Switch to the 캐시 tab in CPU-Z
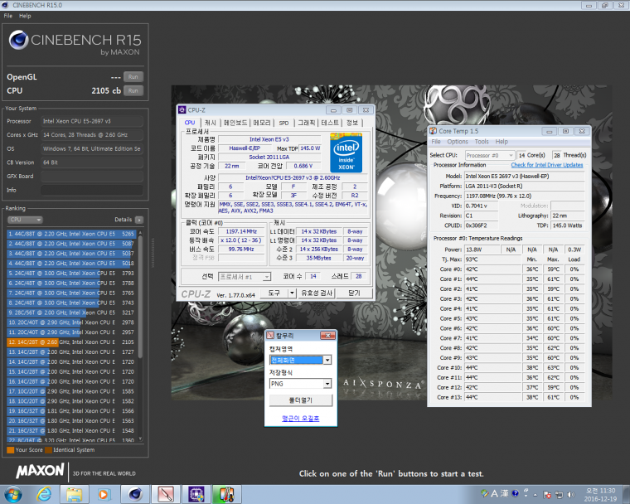 [210, 123]
